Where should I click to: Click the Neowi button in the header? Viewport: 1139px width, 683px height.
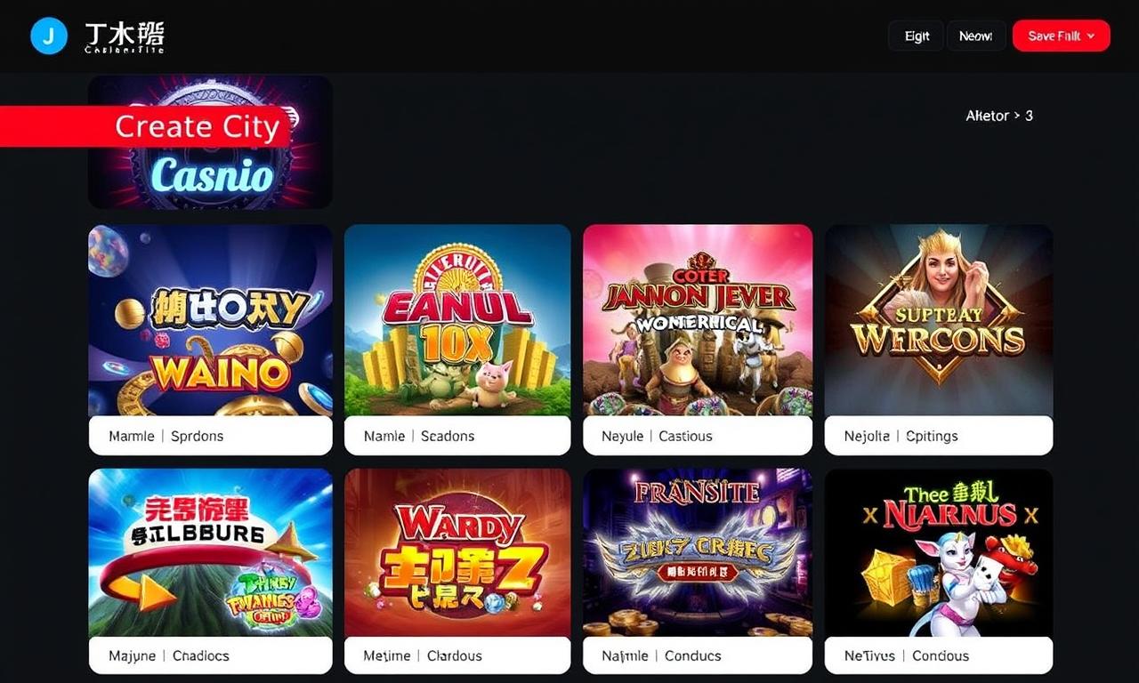976,36
